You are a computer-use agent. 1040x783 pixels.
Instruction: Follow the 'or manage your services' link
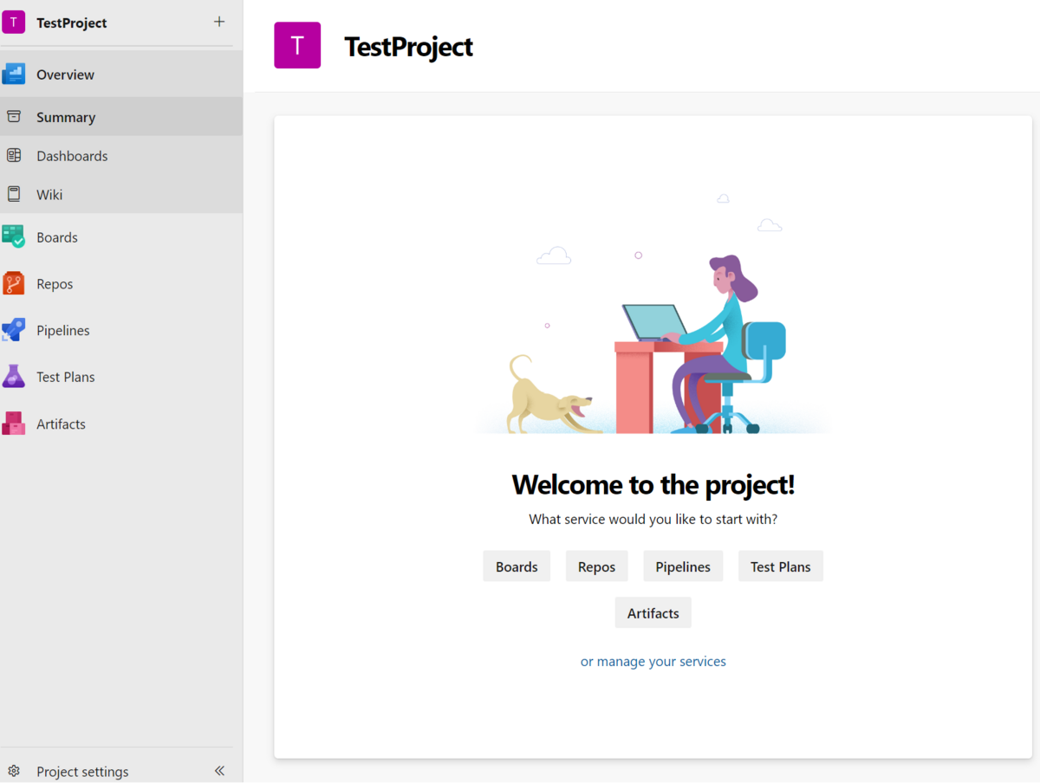653,661
